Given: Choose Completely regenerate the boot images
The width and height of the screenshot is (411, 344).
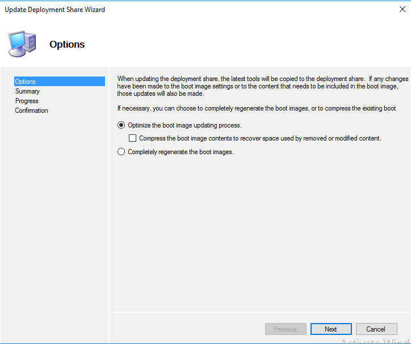Looking at the screenshot, I should click(x=121, y=152).
